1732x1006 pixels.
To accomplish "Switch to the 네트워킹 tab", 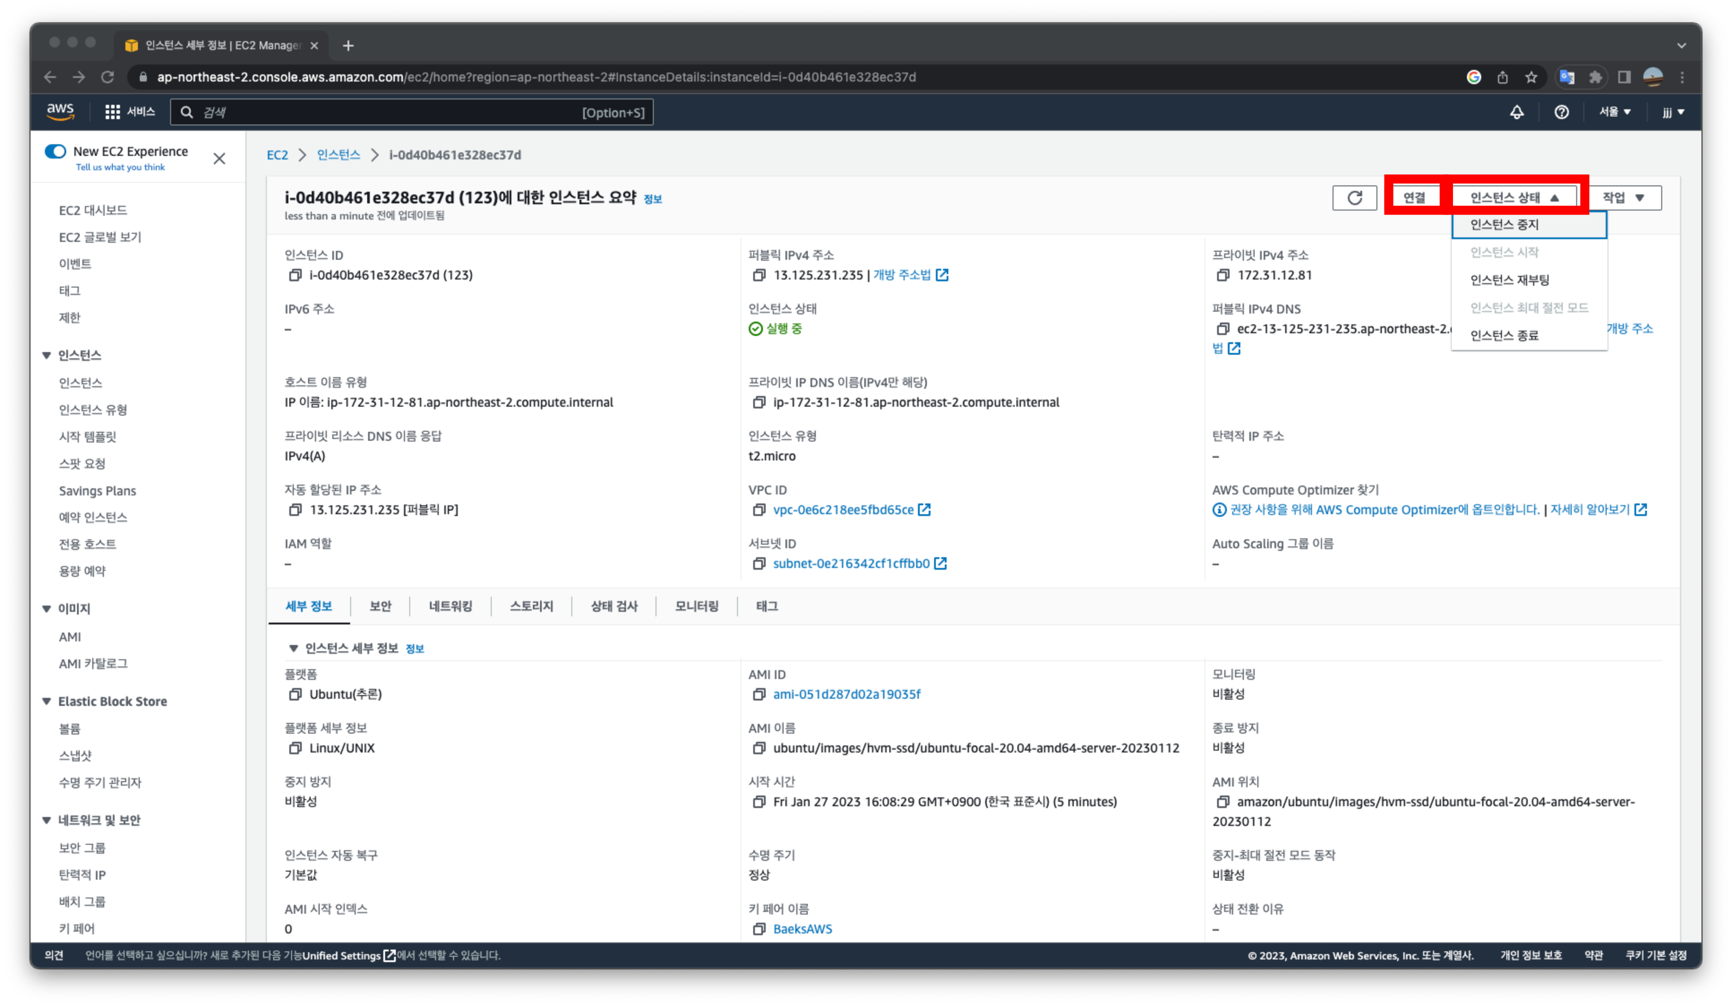I will [450, 606].
